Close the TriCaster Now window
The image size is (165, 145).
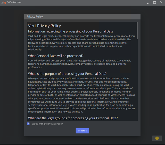click(x=161, y=2)
